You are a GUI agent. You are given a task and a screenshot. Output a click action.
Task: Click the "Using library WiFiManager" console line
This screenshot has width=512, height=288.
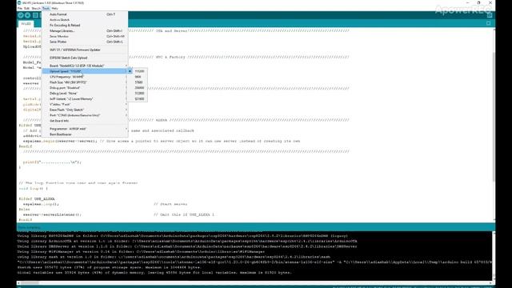click(x=141, y=251)
